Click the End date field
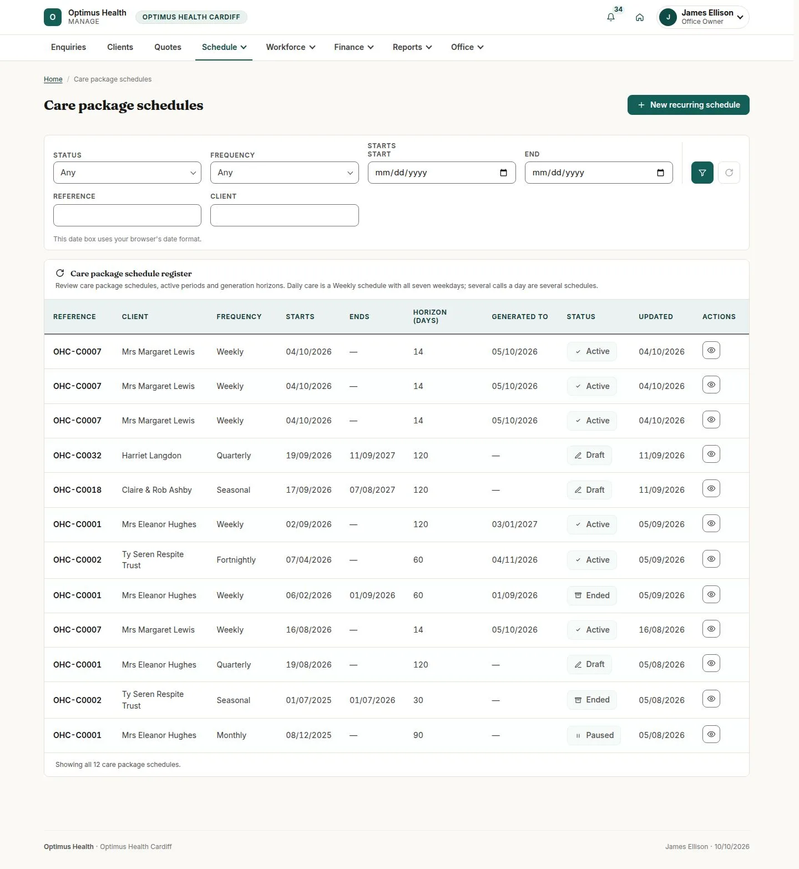 coord(599,173)
